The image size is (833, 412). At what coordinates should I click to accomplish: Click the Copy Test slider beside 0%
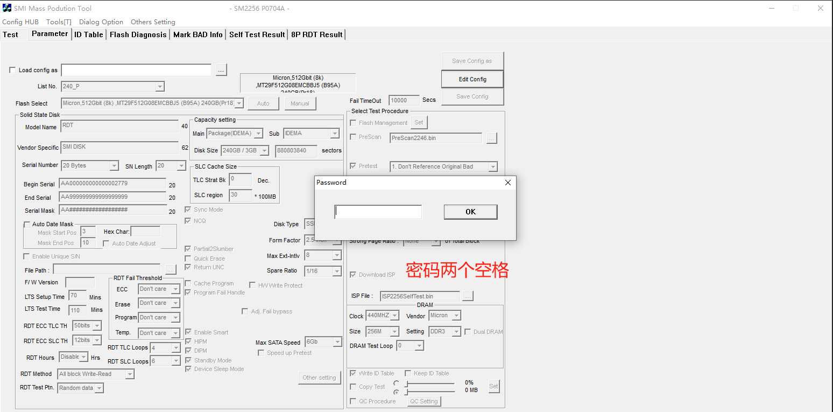pos(430,383)
